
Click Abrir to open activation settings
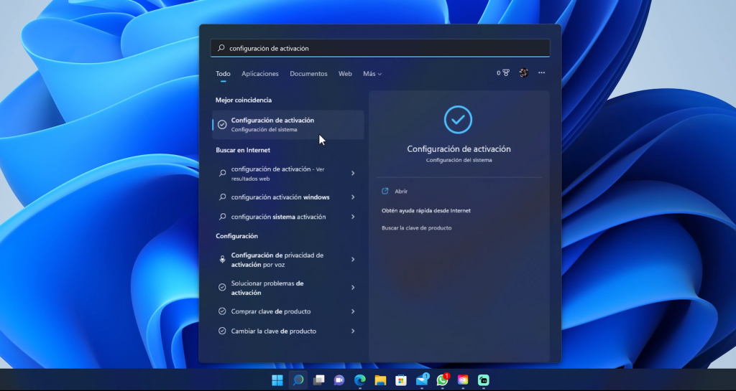coord(401,192)
